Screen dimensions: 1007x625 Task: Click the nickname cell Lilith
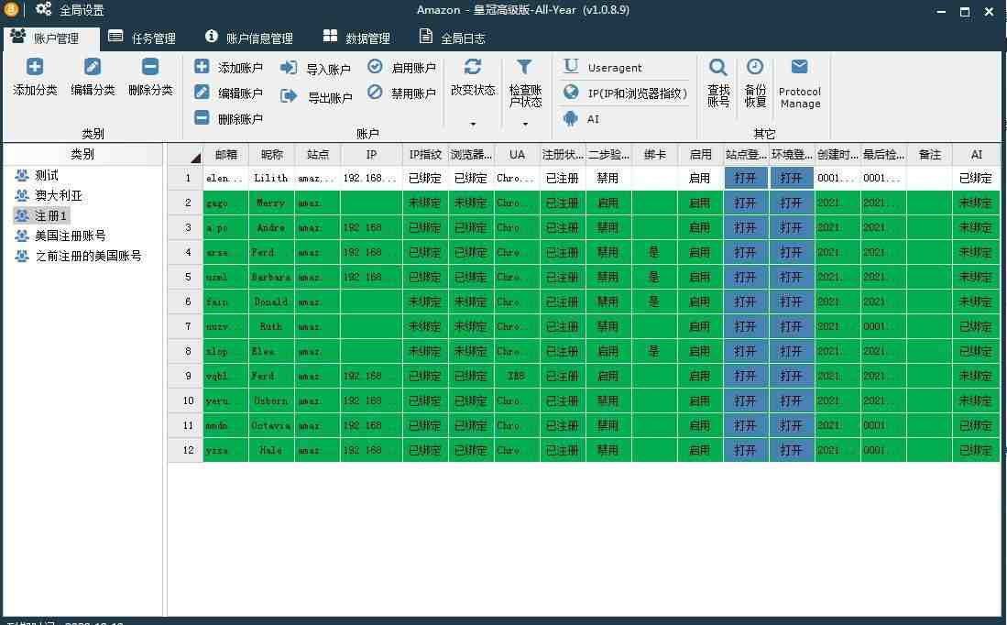click(x=271, y=178)
